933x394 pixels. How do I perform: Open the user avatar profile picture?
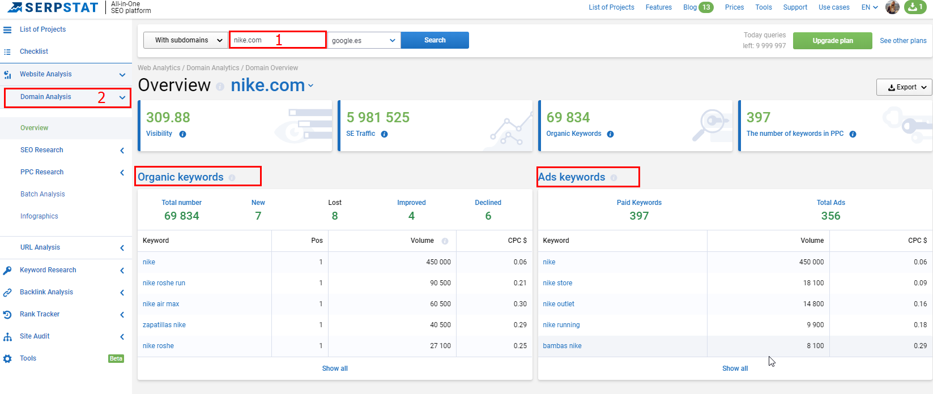pyautogui.click(x=892, y=7)
